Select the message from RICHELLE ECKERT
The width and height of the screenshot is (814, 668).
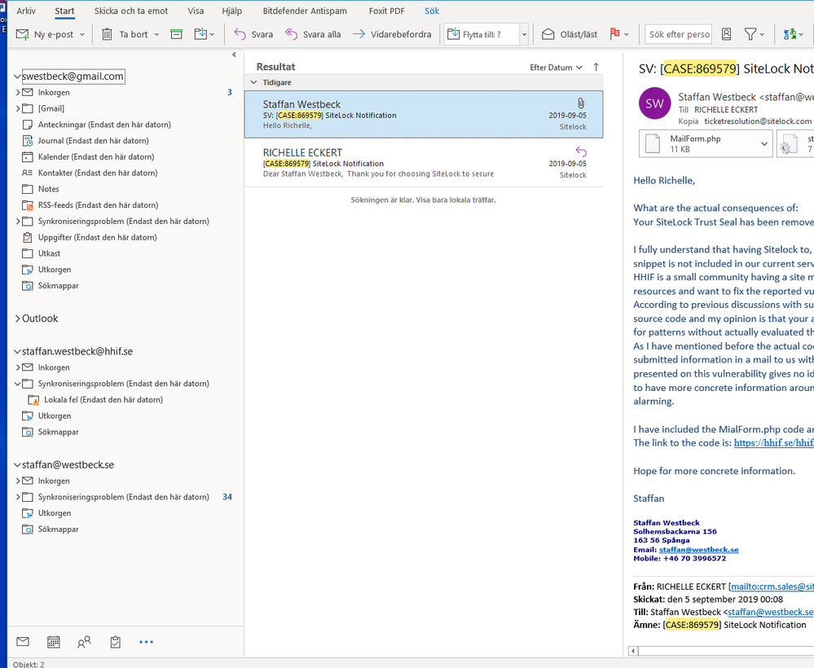pyautogui.click(x=424, y=163)
